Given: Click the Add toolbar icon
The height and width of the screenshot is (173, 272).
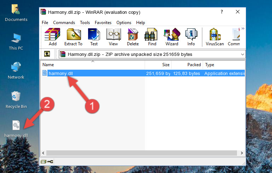Looking at the screenshot, I should pyautogui.click(x=52, y=37).
